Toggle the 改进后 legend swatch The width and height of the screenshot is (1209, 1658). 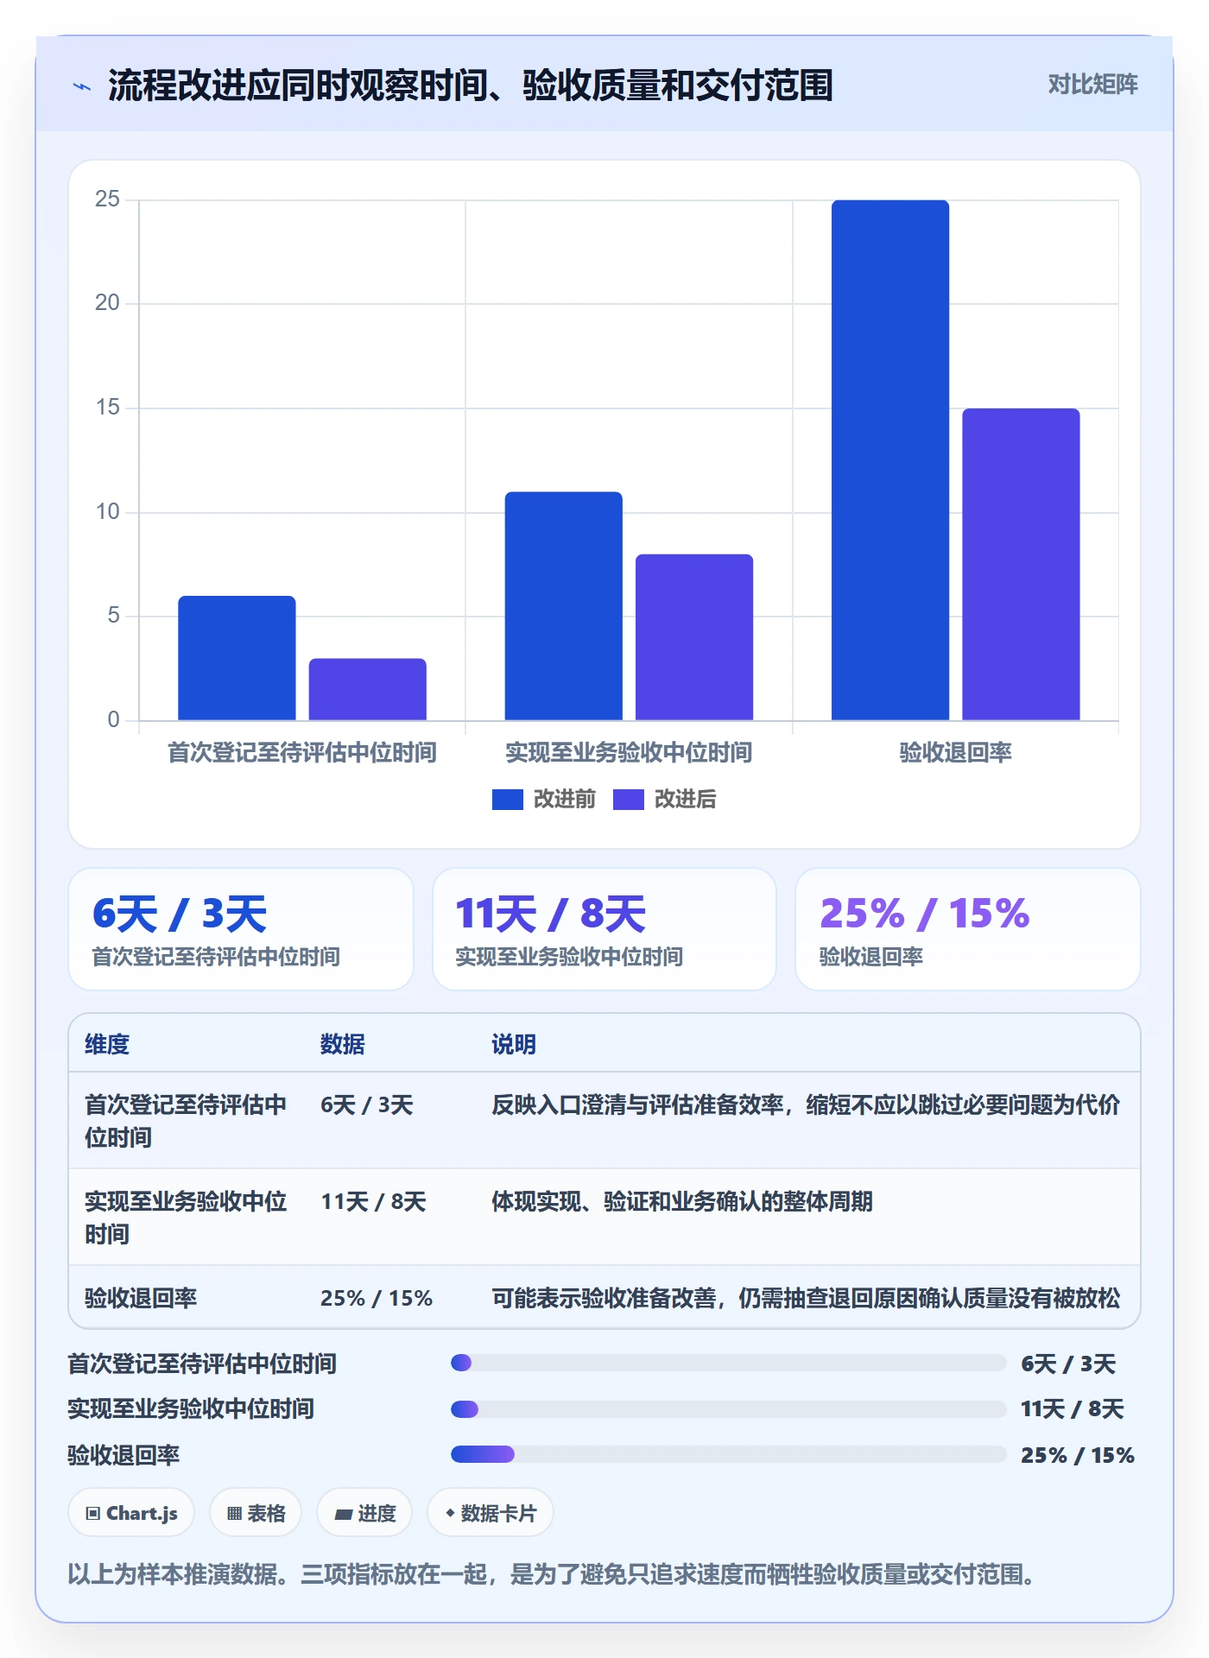(629, 800)
